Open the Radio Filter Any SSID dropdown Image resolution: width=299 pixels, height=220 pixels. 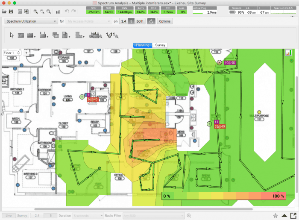point(153,216)
